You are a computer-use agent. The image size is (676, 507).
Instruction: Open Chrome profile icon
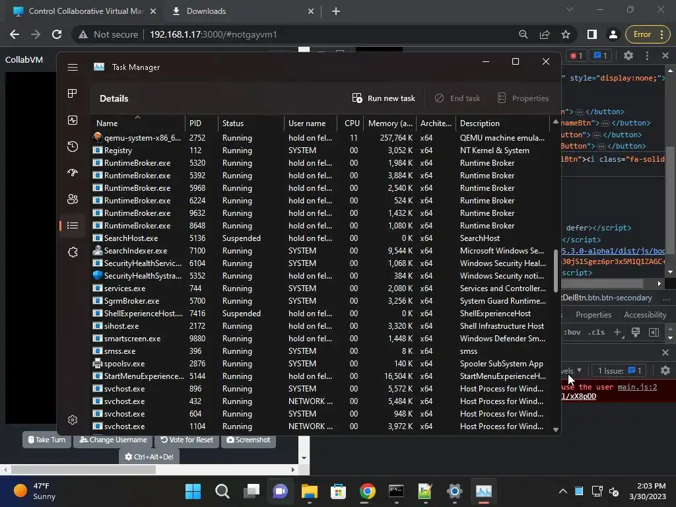[x=613, y=34]
